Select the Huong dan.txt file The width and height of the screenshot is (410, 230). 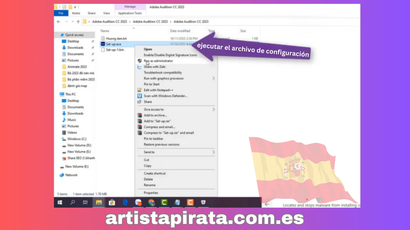point(116,38)
